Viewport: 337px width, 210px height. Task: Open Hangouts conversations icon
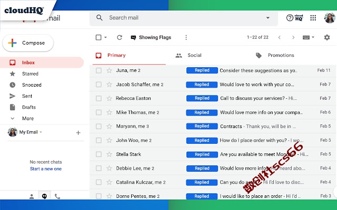pos(44,196)
